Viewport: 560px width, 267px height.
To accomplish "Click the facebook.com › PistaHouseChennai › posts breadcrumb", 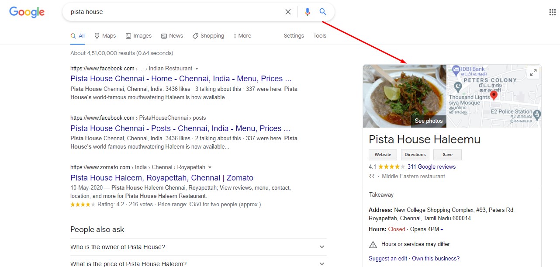I will click(x=138, y=118).
